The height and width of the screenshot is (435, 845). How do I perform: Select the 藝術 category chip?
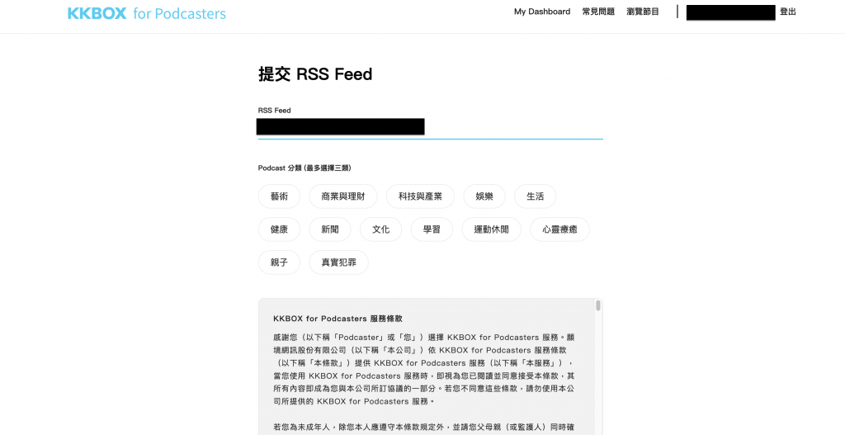[279, 196]
